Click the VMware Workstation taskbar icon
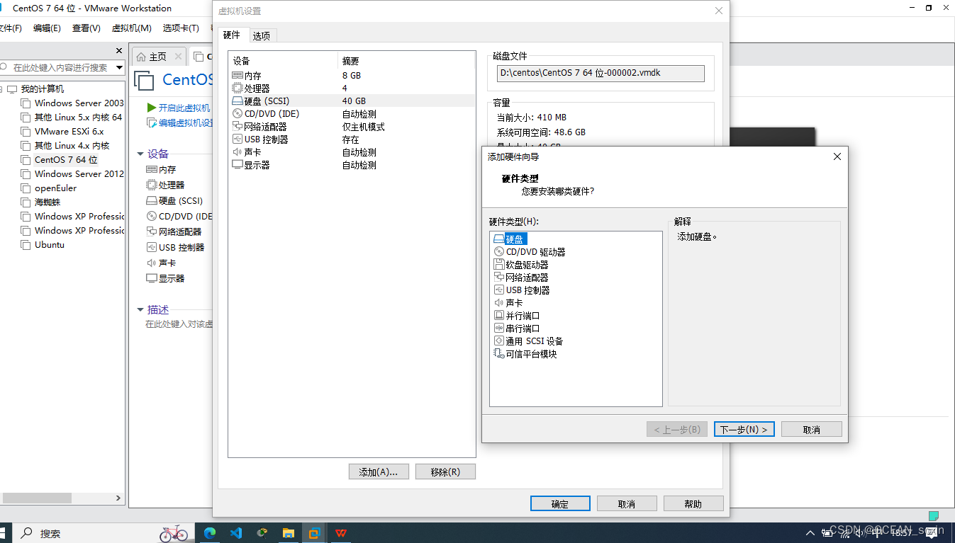 click(x=314, y=533)
